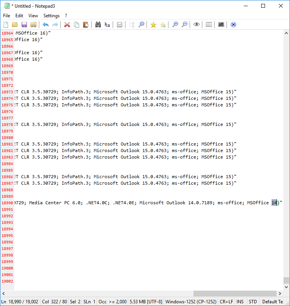Open the Replace dialog icon
Image resolution: width=290 pixels, height=306 pixels.
[x=107, y=25]
